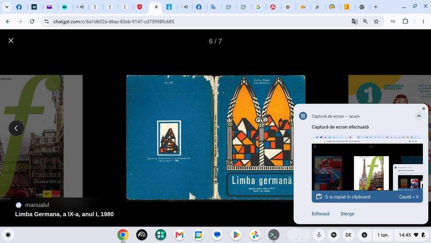The width and height of the screenshot is (431, 243).
Task: Open the zoom magnifier icon in address bar
Action: [365, 22]
